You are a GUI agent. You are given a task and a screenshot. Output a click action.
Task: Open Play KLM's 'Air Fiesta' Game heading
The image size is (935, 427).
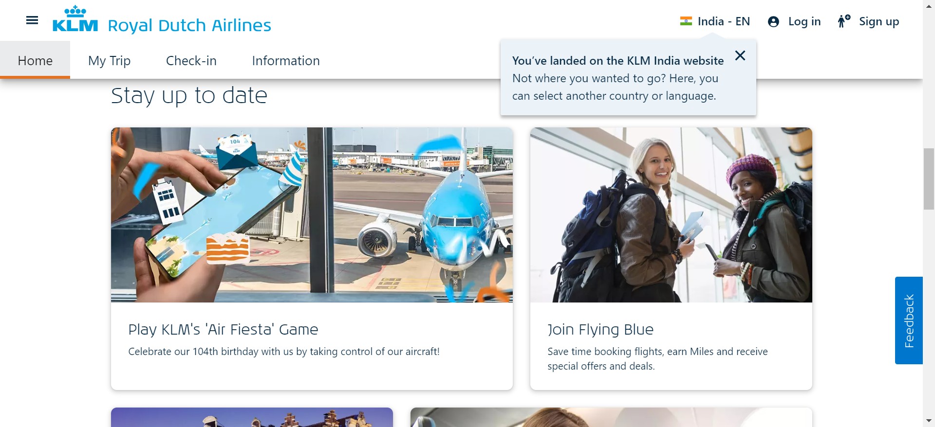click(223, 329)
